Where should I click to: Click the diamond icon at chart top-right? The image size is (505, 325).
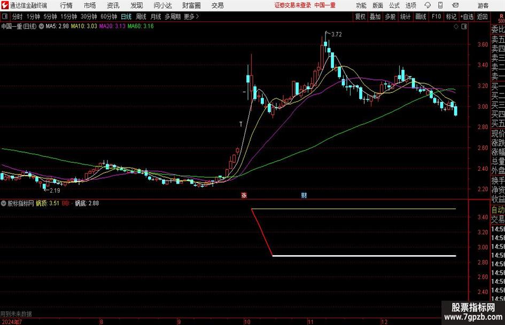[456, 27]
